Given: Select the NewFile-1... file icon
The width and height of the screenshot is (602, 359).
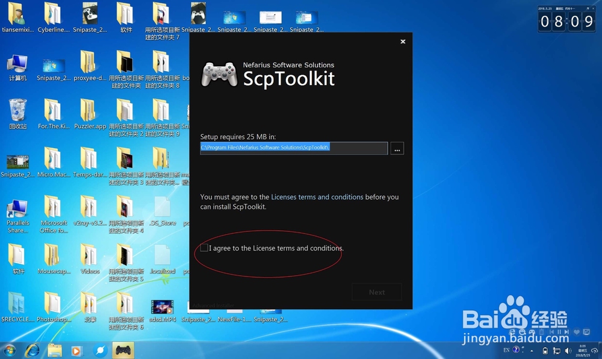Looking at the screenshot, I should [x=235, y=316].
